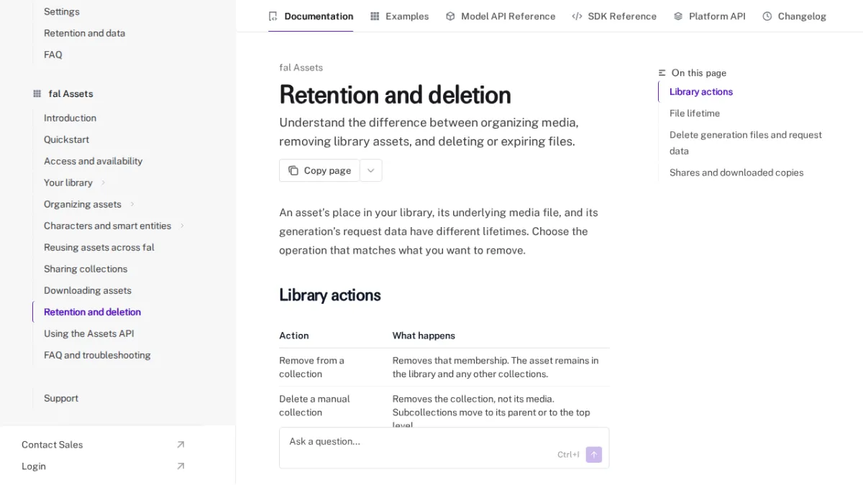Select Retention and deletion in sidebar
Screen dimensions: 863x485
[92, 312]
